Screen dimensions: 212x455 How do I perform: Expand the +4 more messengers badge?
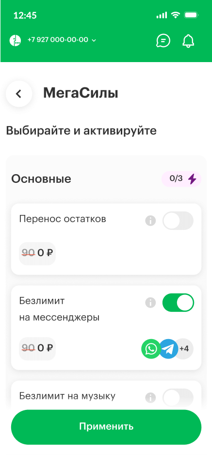tap(184, 349)
